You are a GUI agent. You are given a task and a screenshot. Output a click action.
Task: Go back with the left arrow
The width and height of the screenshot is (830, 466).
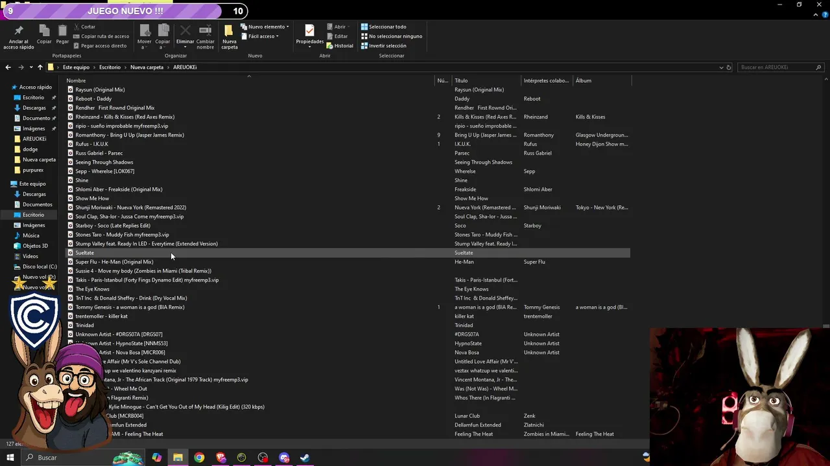[8, 67]
